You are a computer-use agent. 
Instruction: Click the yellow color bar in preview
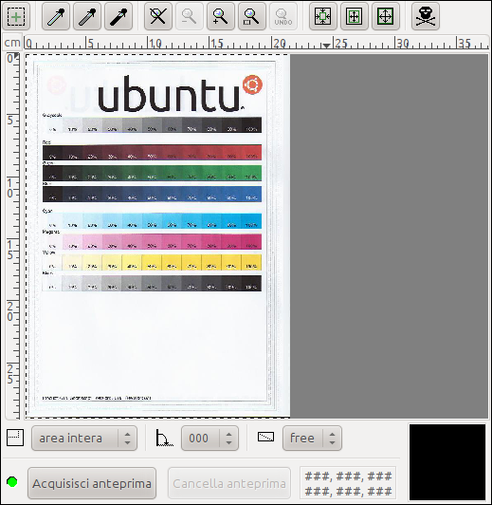coord(152,263)
